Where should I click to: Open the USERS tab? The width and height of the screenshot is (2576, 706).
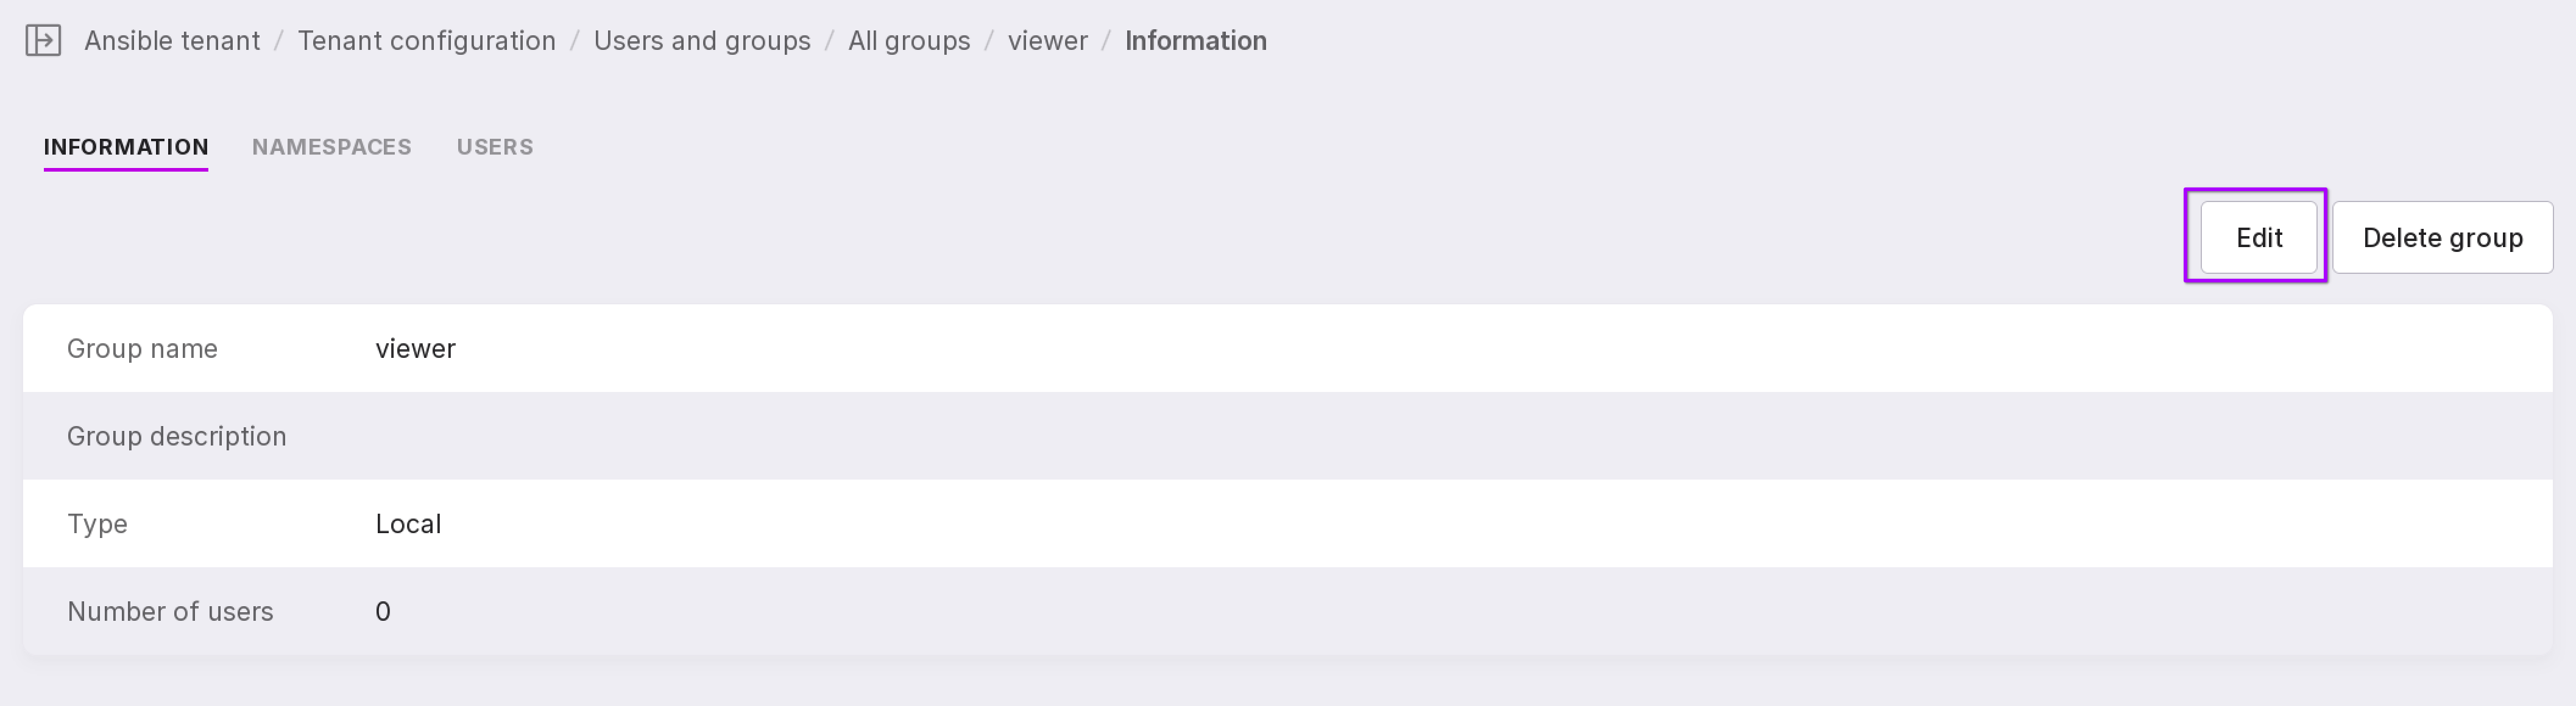click(x=495, y=147)
